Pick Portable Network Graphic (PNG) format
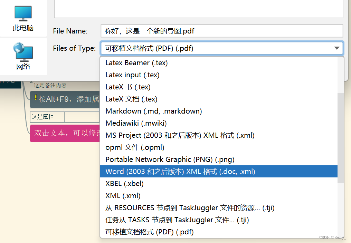 219,159
